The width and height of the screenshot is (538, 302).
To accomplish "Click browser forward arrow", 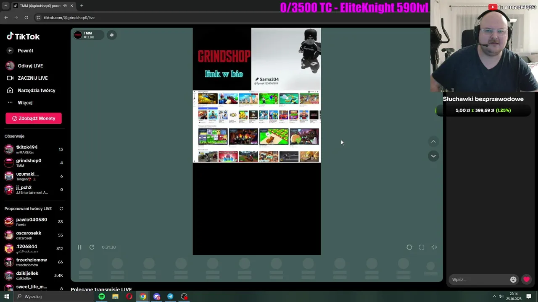I will (16, 18).
